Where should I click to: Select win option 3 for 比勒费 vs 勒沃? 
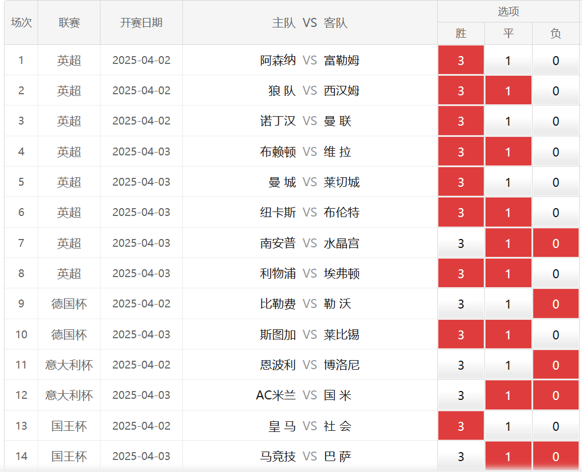pyautogui.click(x=461, y=304)
